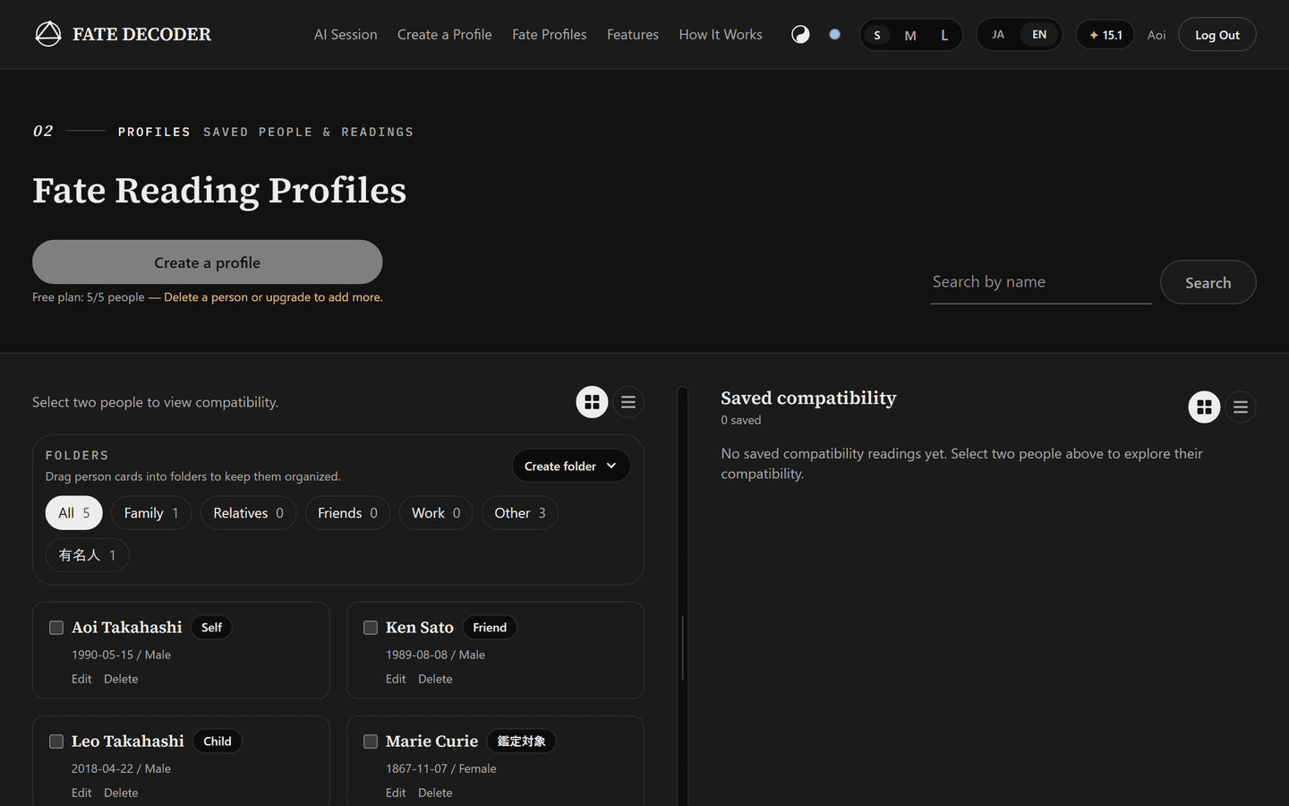Click the Log Out button
Screen dimensions: 1289x806
pos(1217,35)
